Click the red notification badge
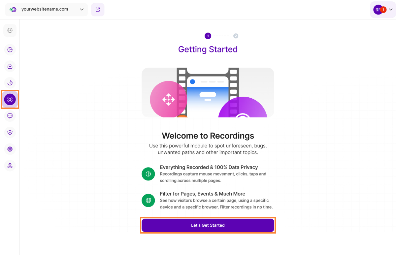 [x=383, y=10]
